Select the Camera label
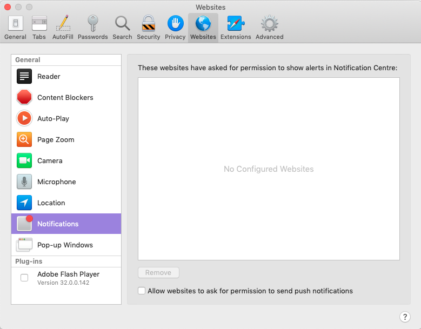This screenshot has width=421, height=329. (x=50, y=161)
